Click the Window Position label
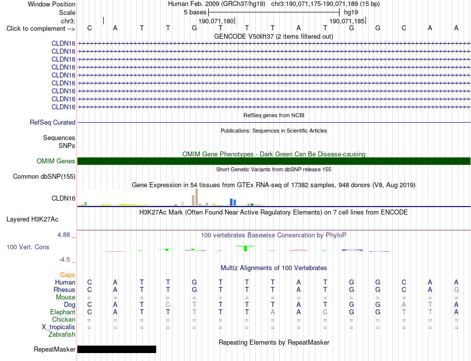 click(x=52, y=4)
